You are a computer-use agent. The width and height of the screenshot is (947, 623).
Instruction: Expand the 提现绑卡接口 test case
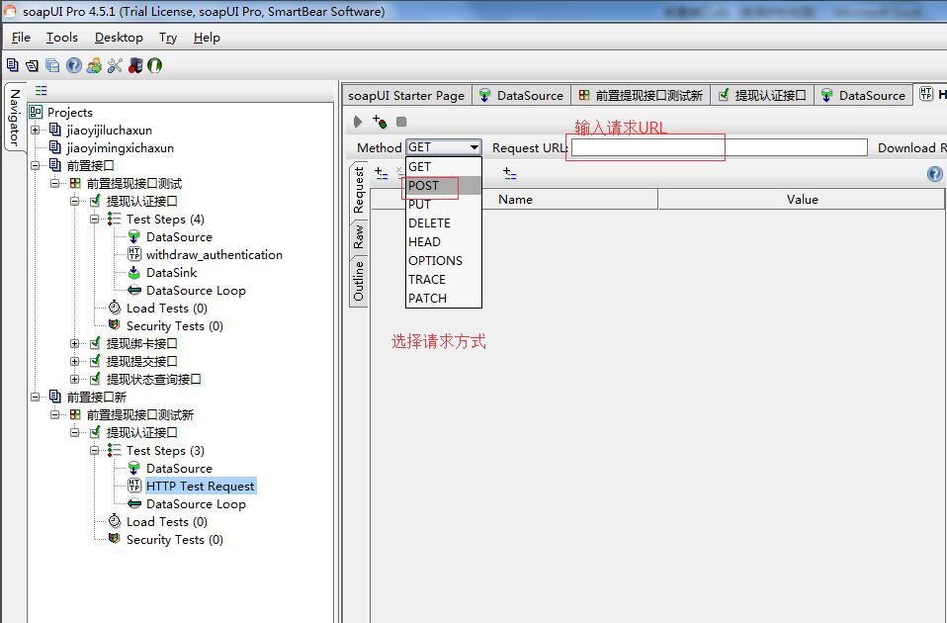pyautogui.click(x=75, y=344)
